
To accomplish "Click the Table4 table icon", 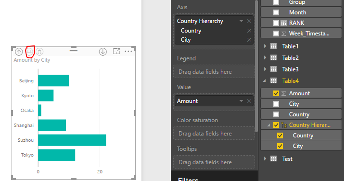I will (x=273, y=81).
